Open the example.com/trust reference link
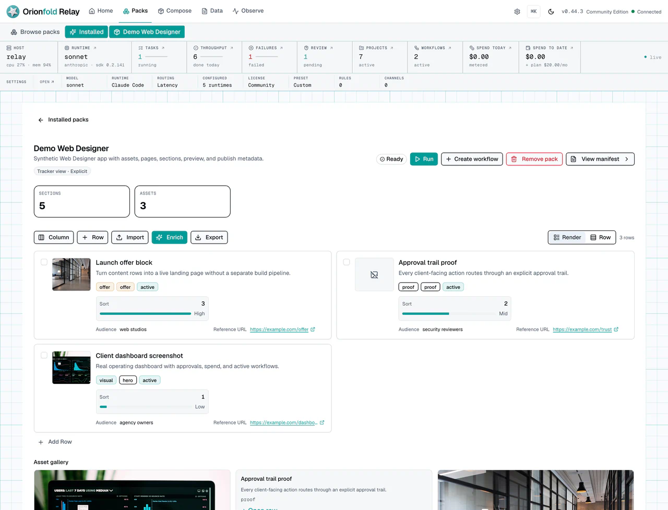668x510 pixels. 582,330
